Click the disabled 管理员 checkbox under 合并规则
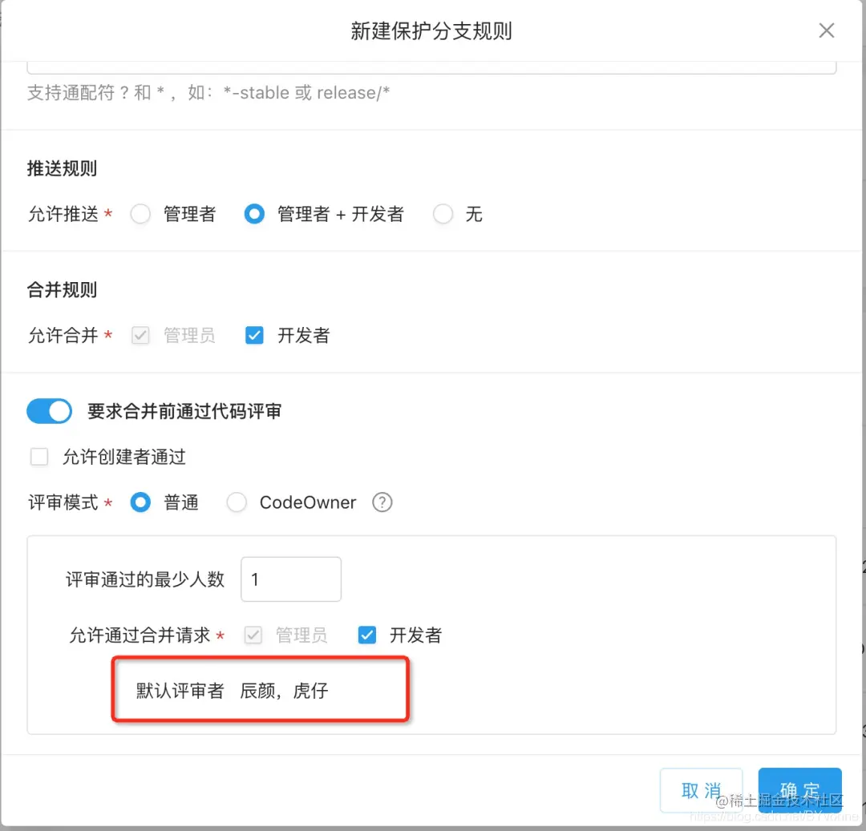Viewport: 866px width, 831px height. tap(140, 335)
